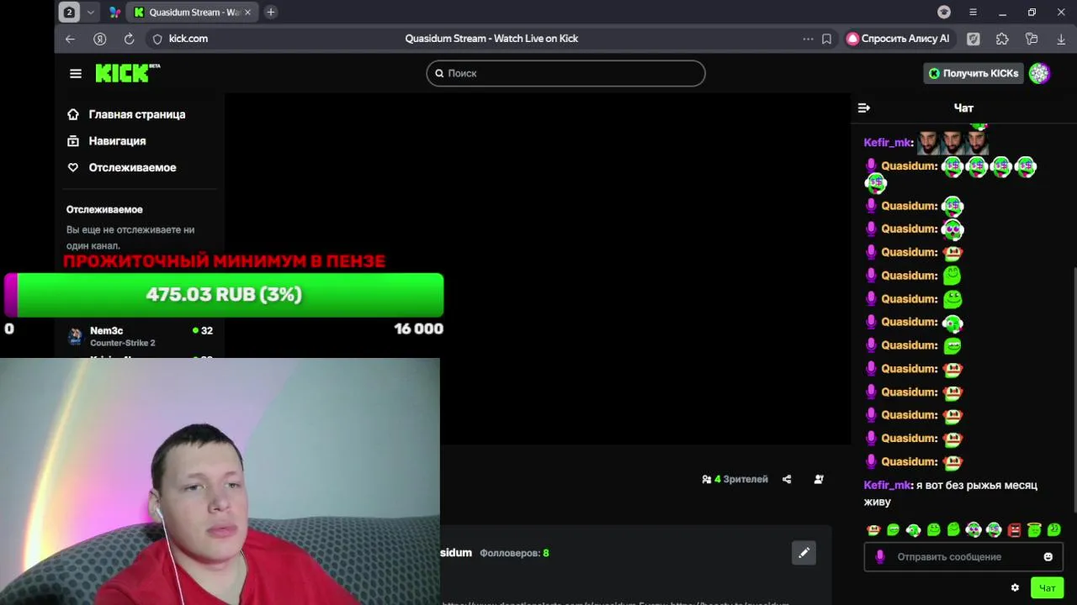Open the tab group counter showing 2
The width and height of the screenshot is (1077, 605).
click(70, 12)
